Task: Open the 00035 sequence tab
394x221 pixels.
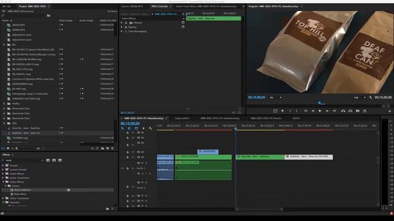Action: click(x=296, y=118)
